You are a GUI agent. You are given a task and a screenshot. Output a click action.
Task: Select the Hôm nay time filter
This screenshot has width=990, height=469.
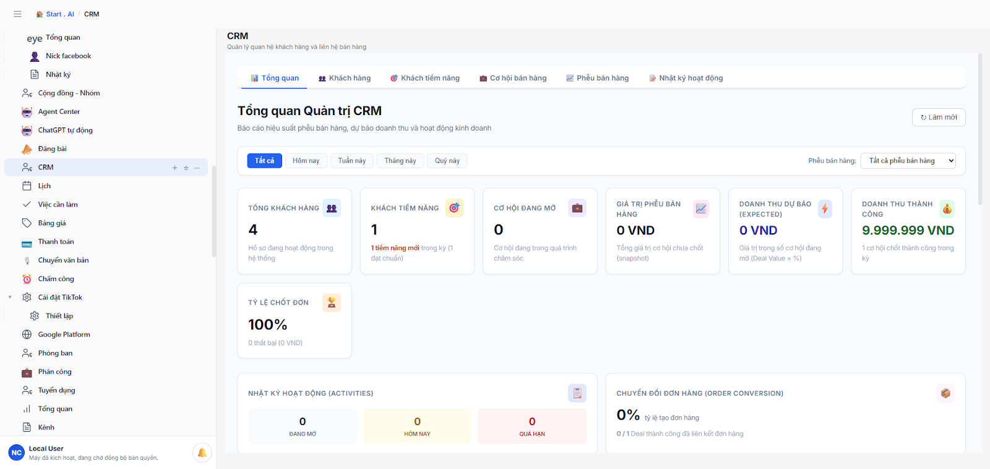tap(306, 161)
